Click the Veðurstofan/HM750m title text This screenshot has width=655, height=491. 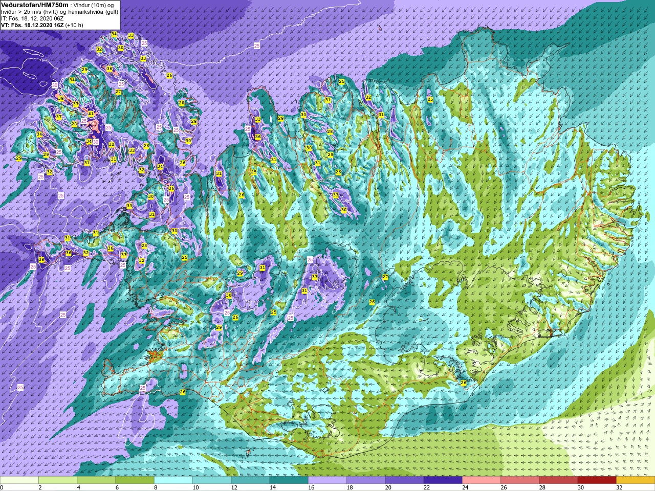point(34,5)
